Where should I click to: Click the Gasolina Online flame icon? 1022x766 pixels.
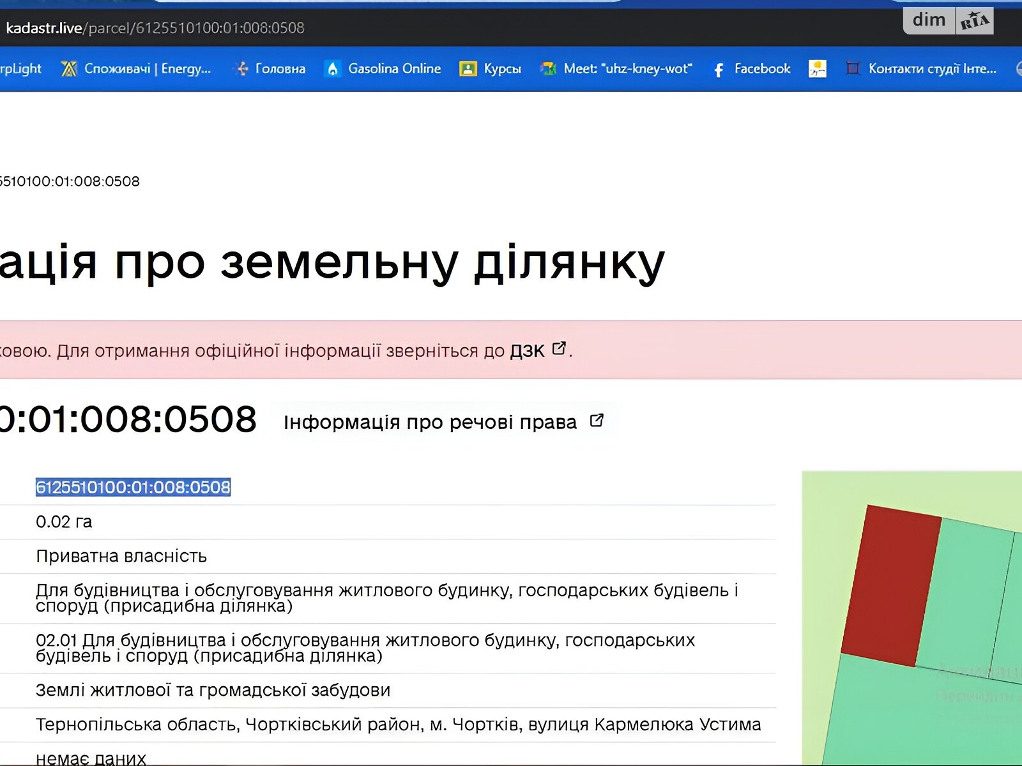[x=332, y=69]
